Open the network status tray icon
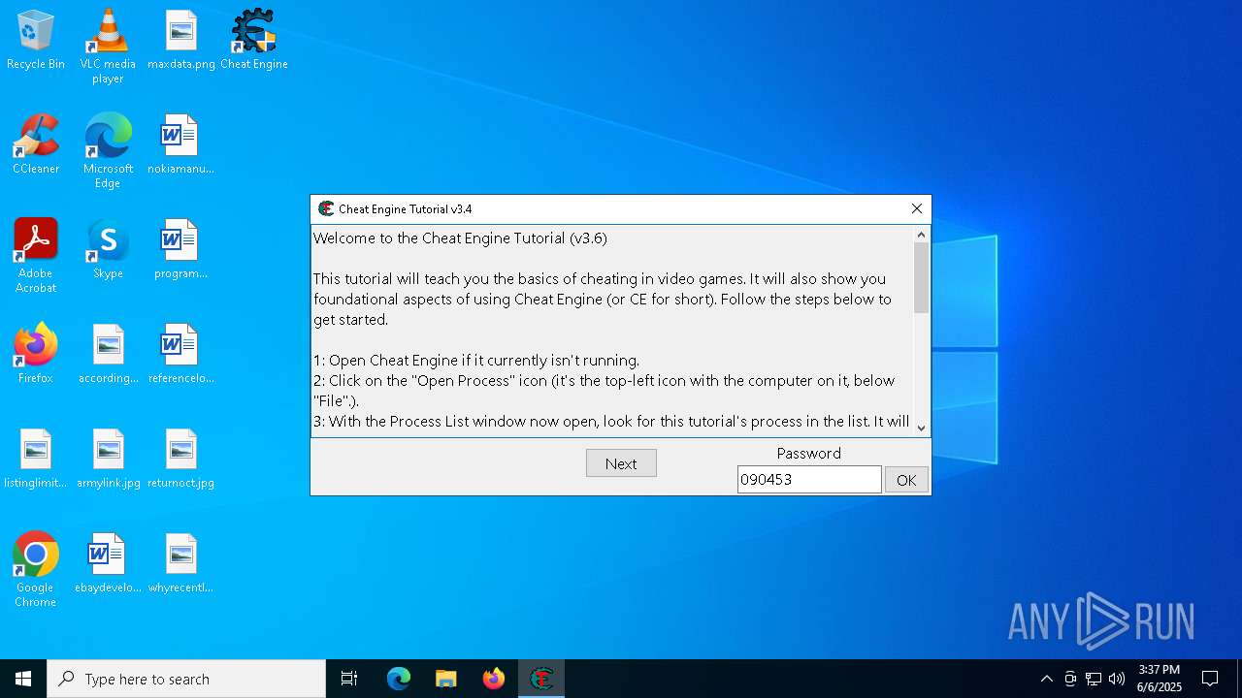Viewport: 1242px width, 698px height. [x=1094, y=679]
